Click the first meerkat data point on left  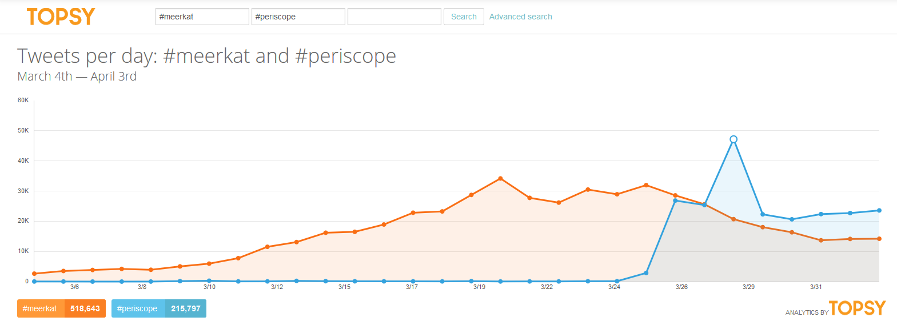(34, 274)
